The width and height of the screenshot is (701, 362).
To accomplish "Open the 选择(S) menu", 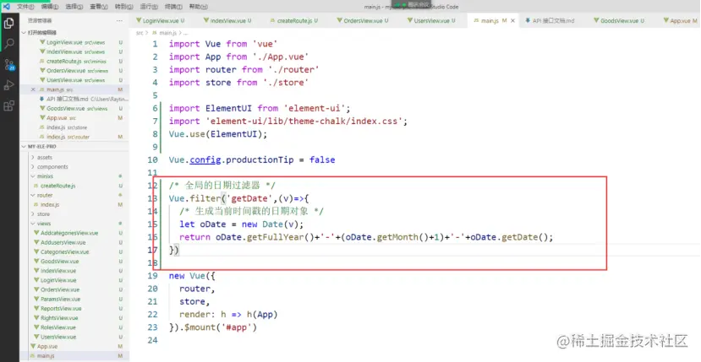I will click(74, 7).
